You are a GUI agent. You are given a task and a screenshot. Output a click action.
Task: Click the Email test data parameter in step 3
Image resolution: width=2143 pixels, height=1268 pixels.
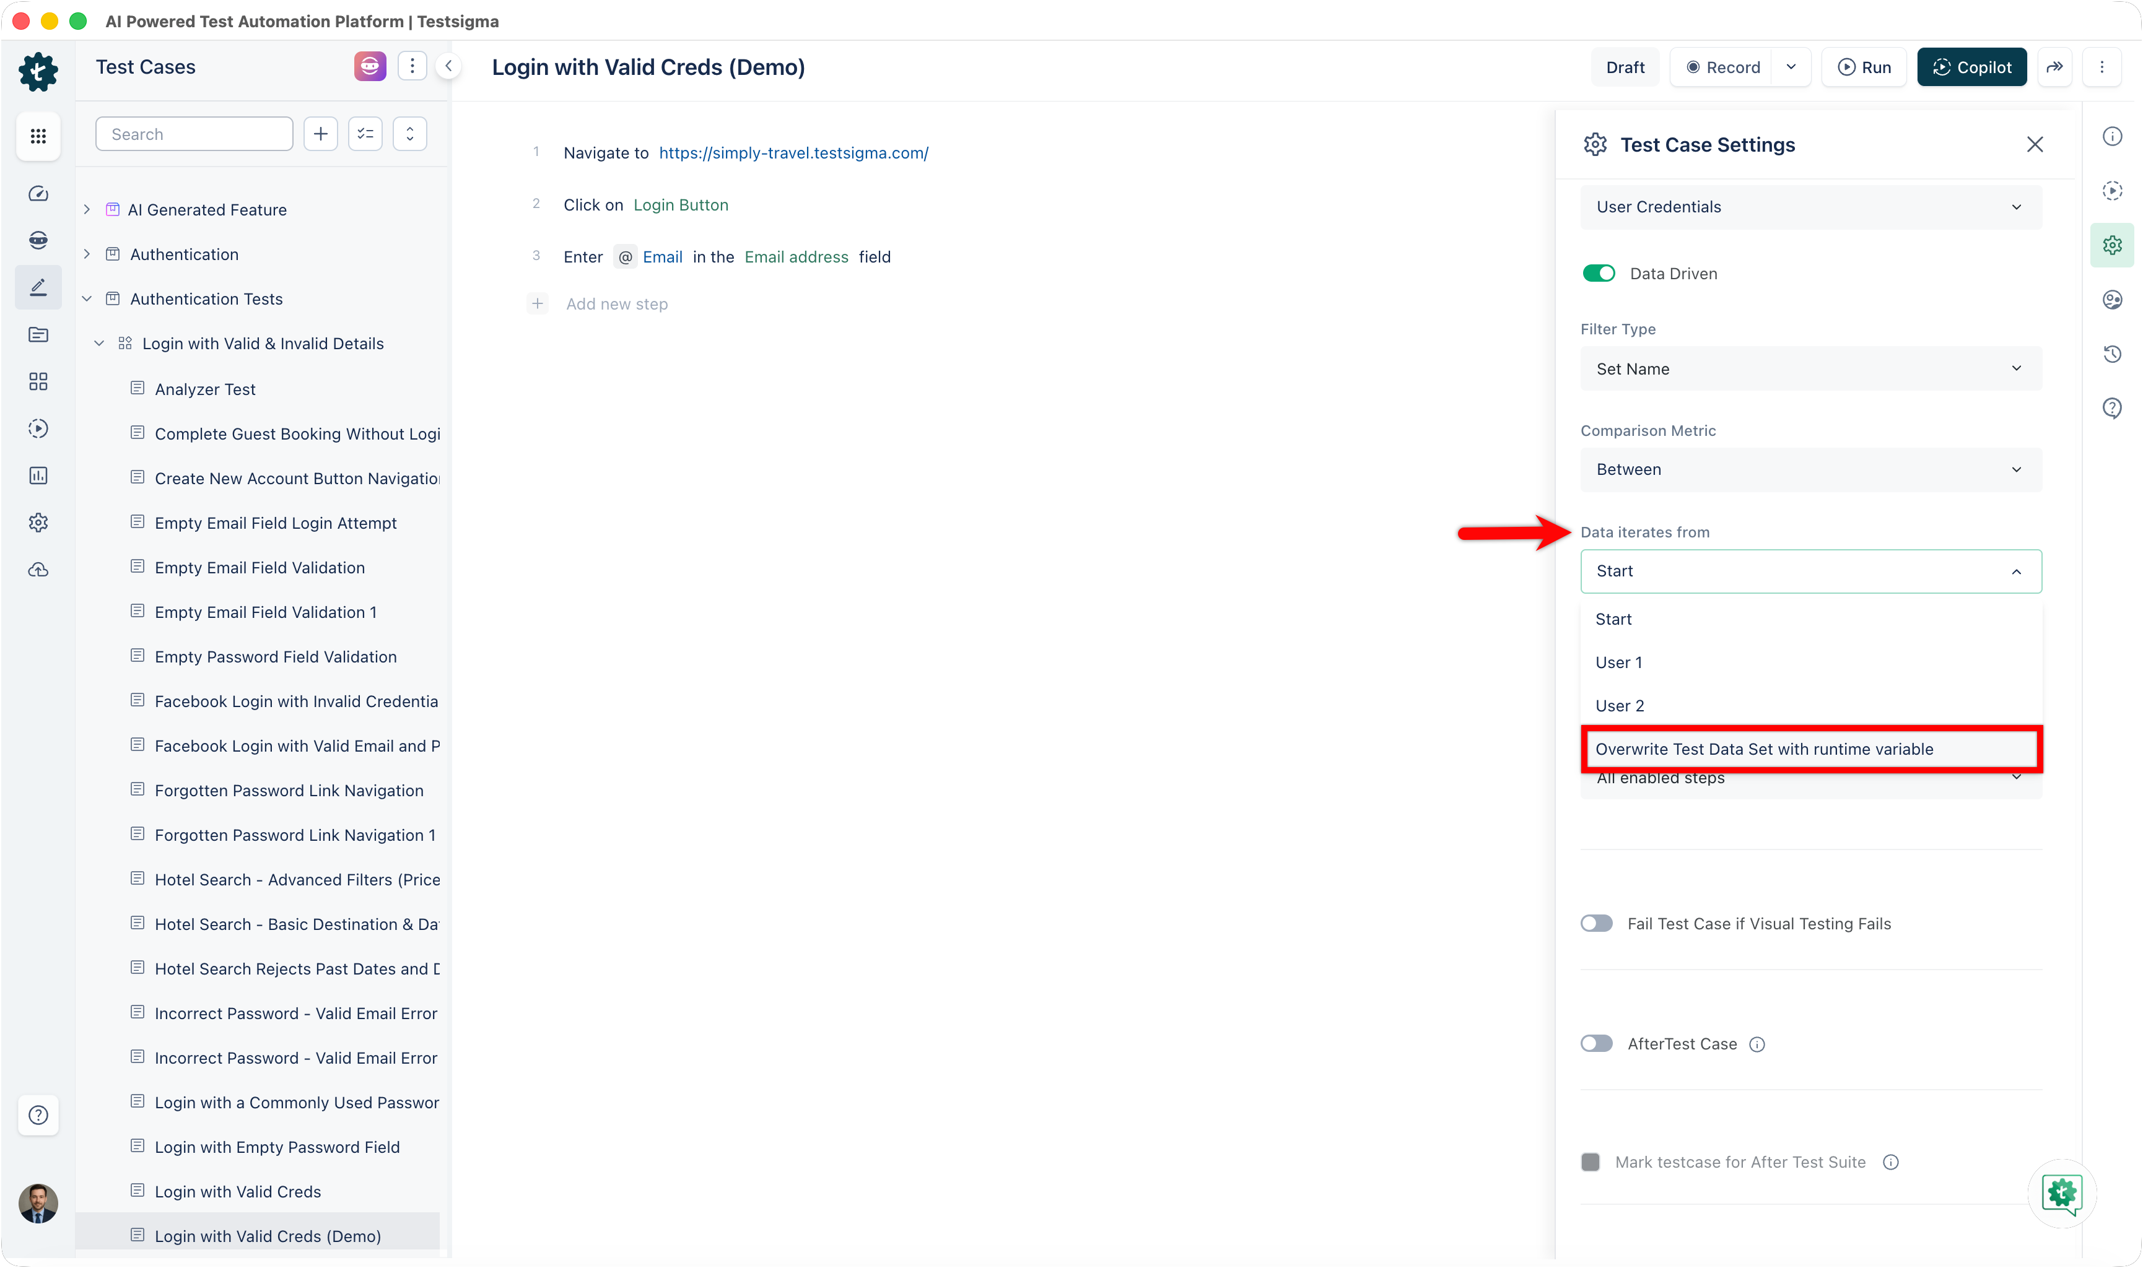point(663,257)
